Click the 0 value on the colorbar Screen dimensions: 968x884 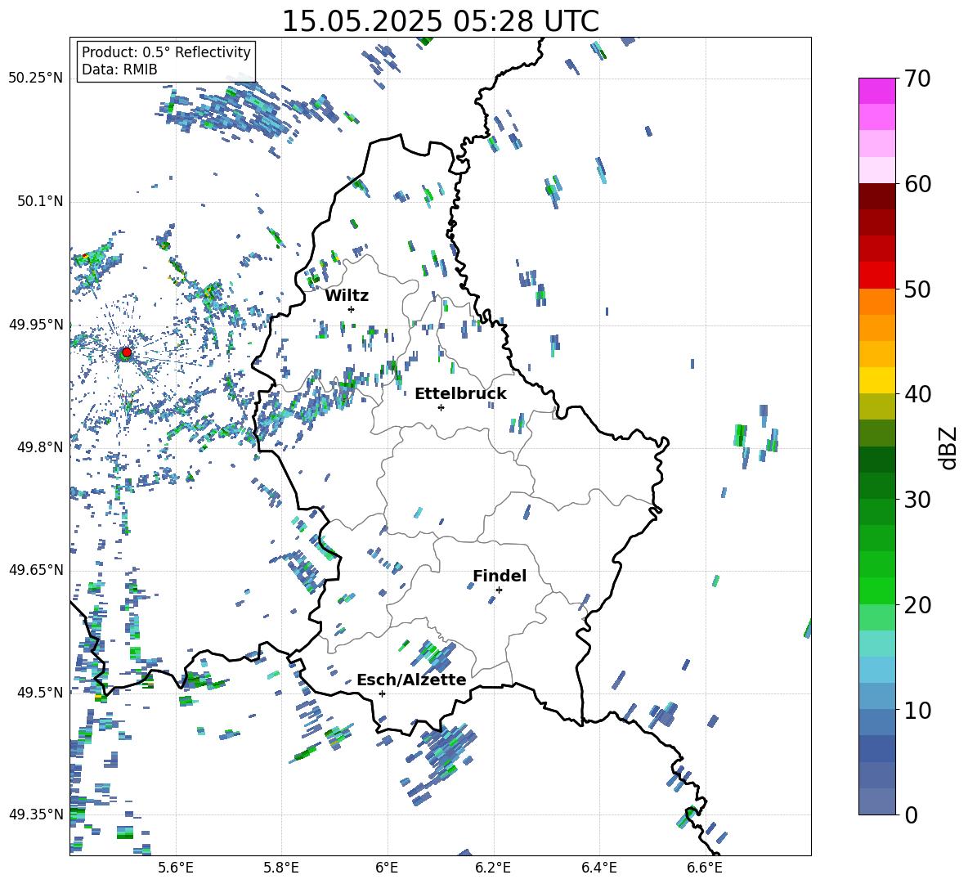[x=911, y=814]
